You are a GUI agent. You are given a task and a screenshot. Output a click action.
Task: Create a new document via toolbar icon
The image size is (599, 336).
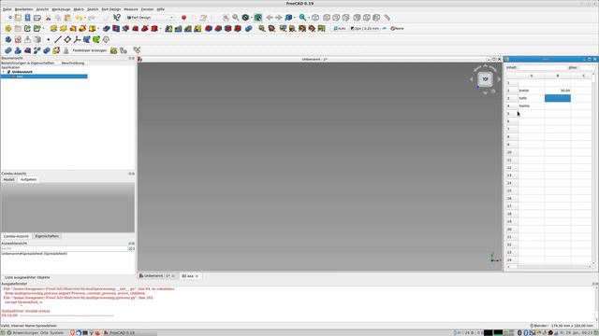click(x=9, y=18)
